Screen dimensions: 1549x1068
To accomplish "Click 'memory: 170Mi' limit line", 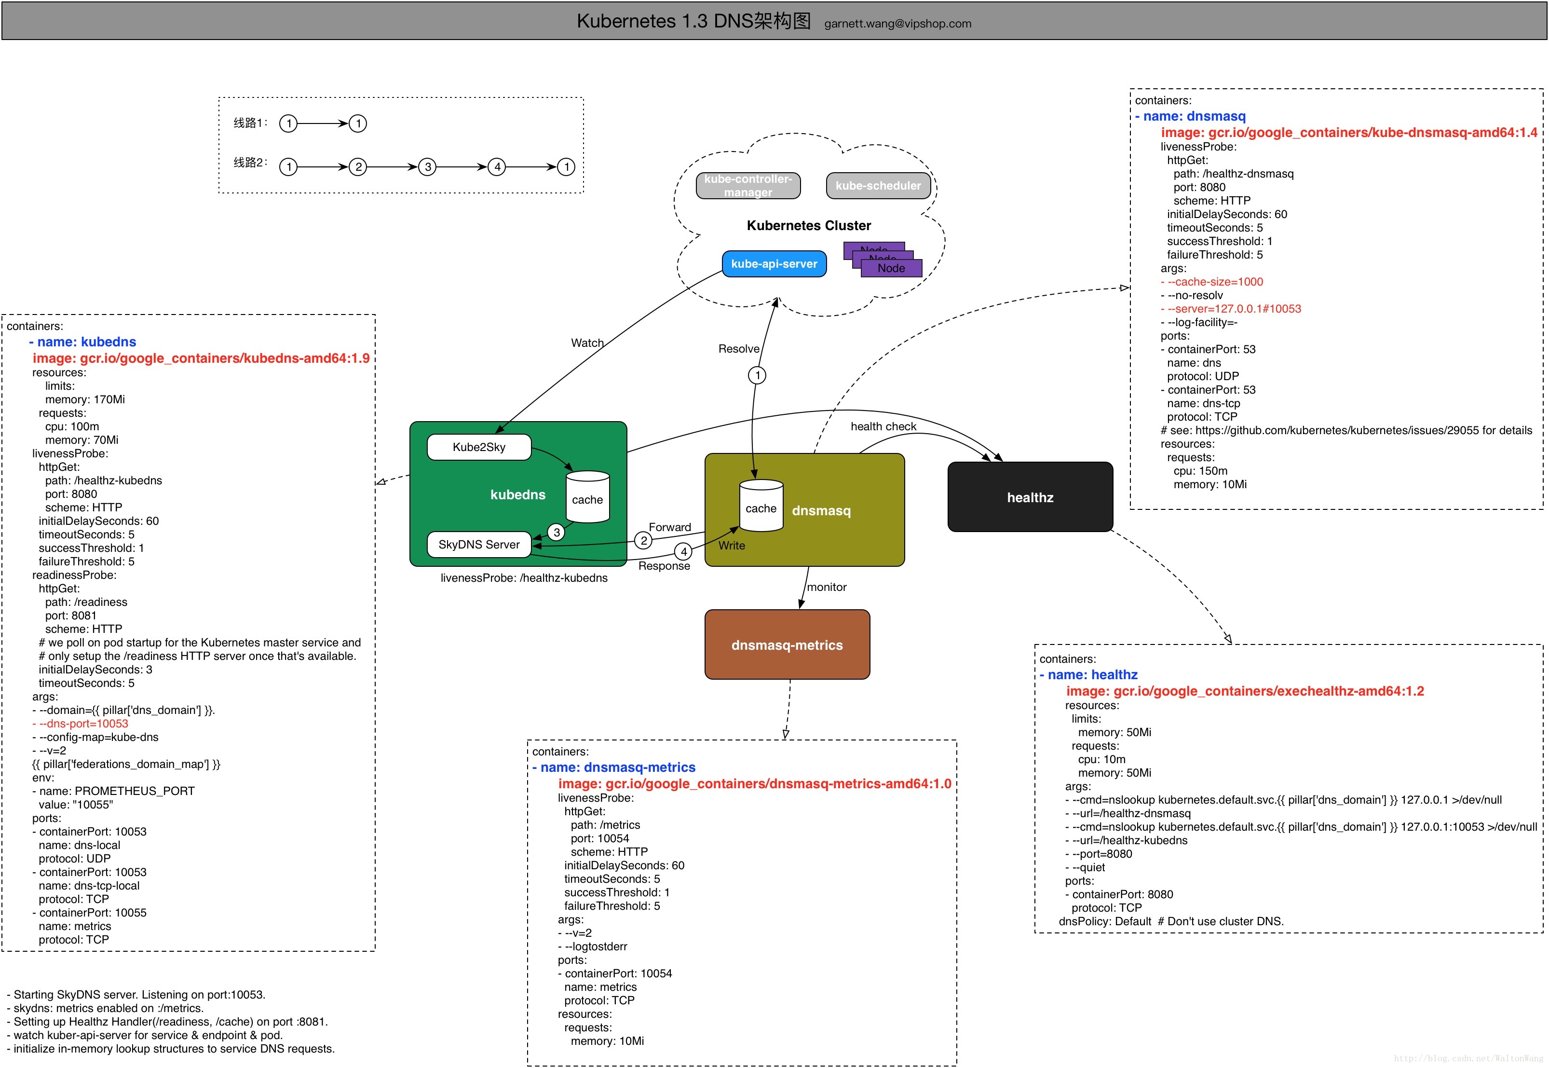I will [85, 399].
